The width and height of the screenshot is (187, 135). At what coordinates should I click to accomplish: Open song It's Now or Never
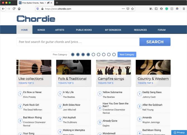32,92
